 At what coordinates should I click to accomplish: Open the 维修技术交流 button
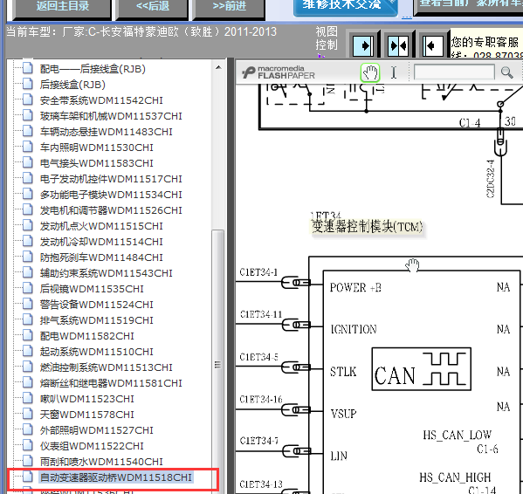coord(346,7)
